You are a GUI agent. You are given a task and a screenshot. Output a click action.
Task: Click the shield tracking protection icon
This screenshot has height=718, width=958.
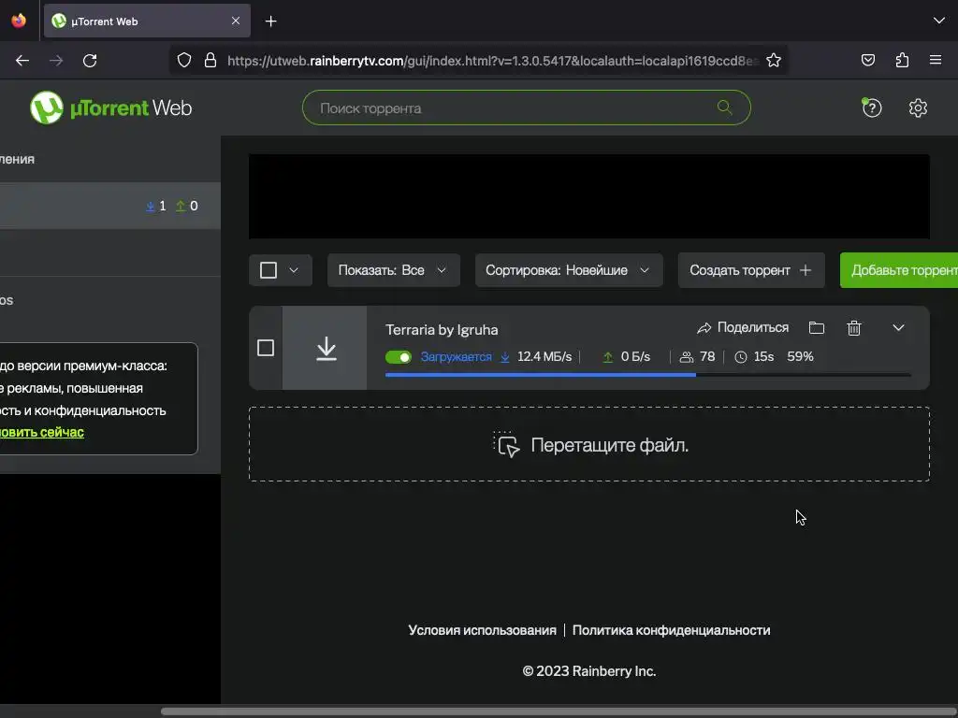click(x=184, y=61)
